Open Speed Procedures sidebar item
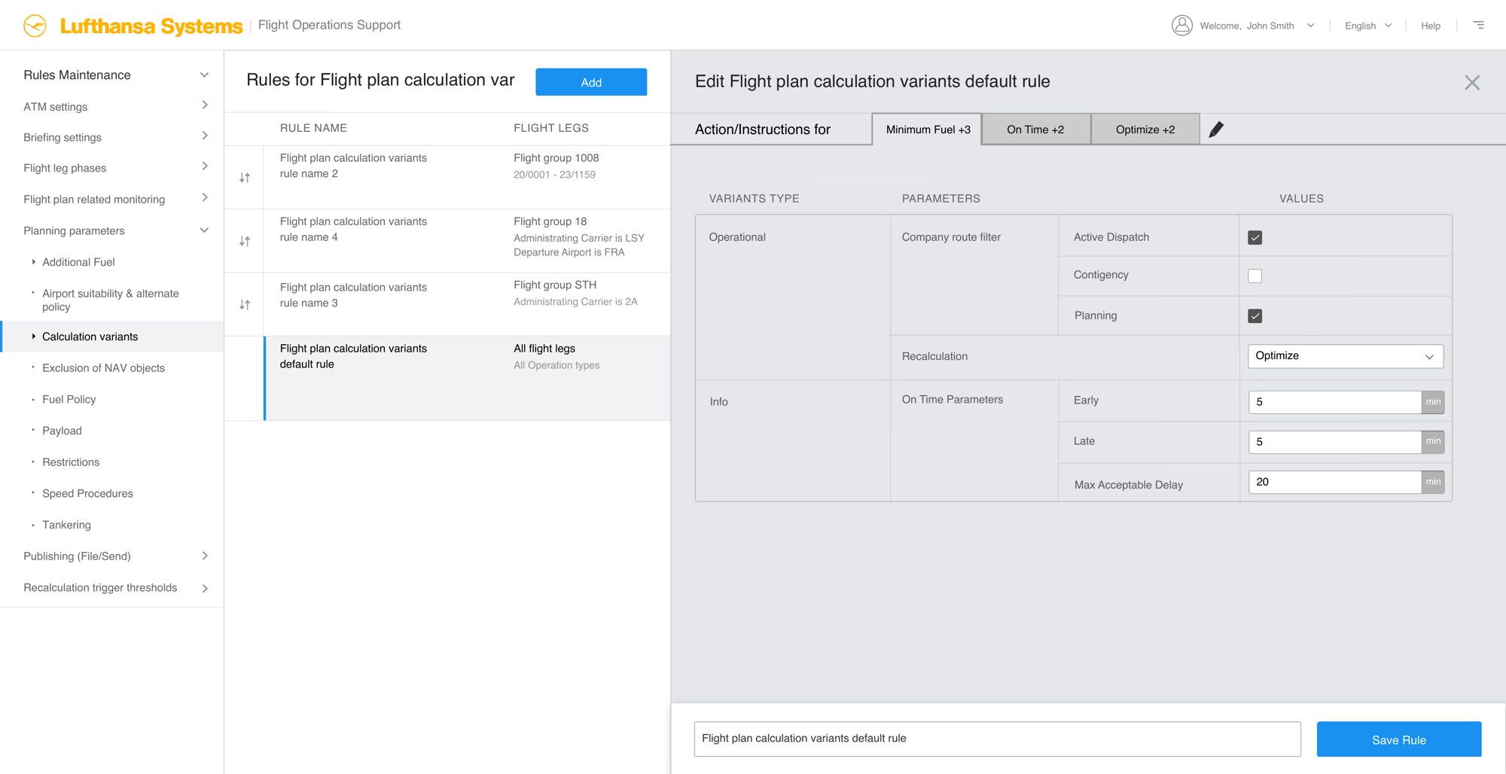1506x774 pixels. coord(87,493)
